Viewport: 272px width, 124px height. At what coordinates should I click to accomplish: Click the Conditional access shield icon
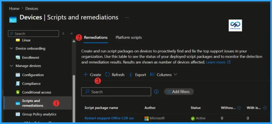18,92
